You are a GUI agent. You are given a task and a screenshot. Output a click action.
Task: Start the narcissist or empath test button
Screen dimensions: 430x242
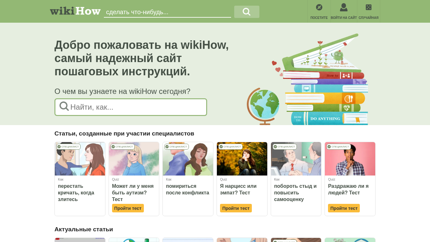tap(236, 208)
